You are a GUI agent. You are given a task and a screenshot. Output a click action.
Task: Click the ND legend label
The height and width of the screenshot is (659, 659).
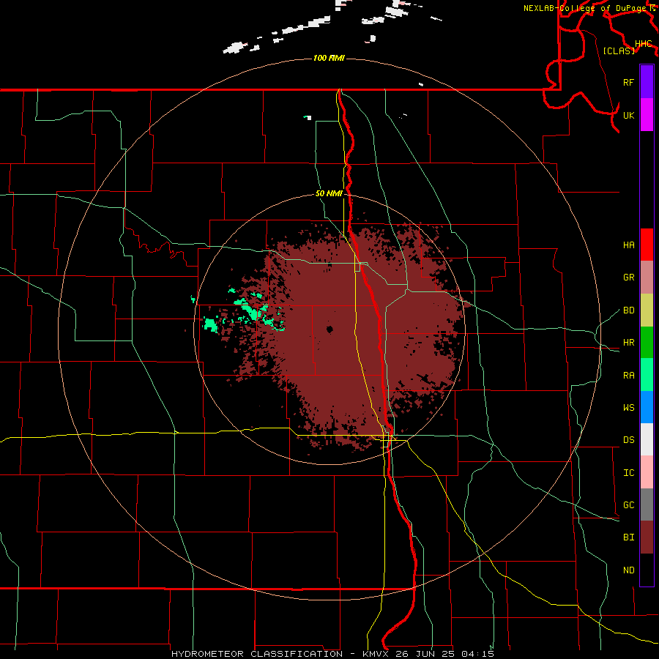(x=628, y=570)
